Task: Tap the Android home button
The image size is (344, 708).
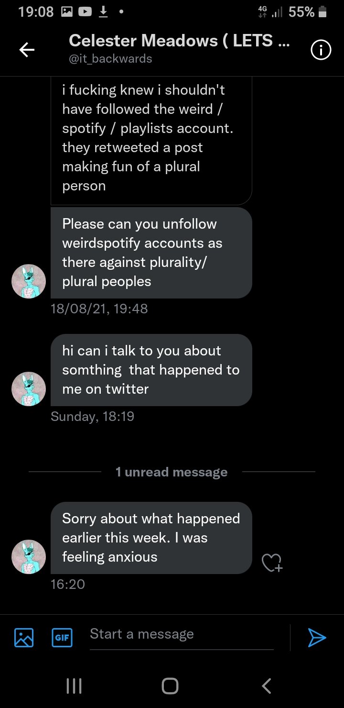Action: click(170, 686)
